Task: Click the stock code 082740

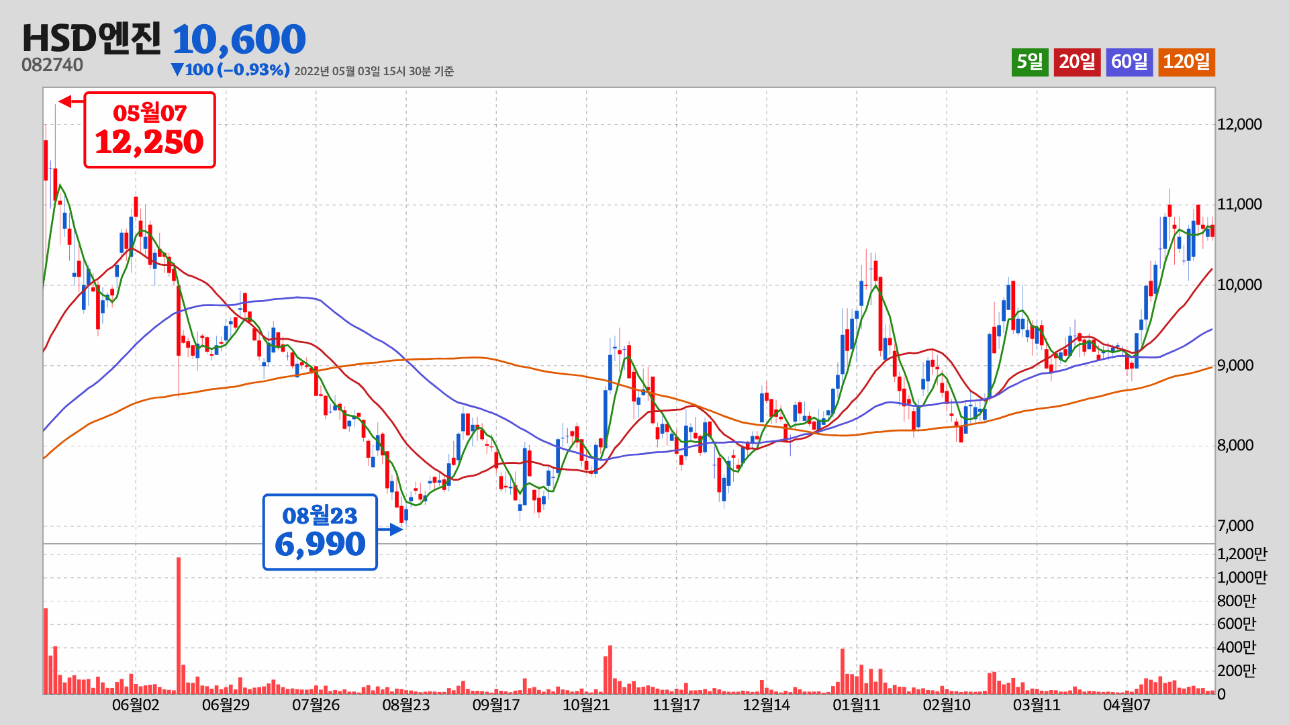Action: coord(52,65)
